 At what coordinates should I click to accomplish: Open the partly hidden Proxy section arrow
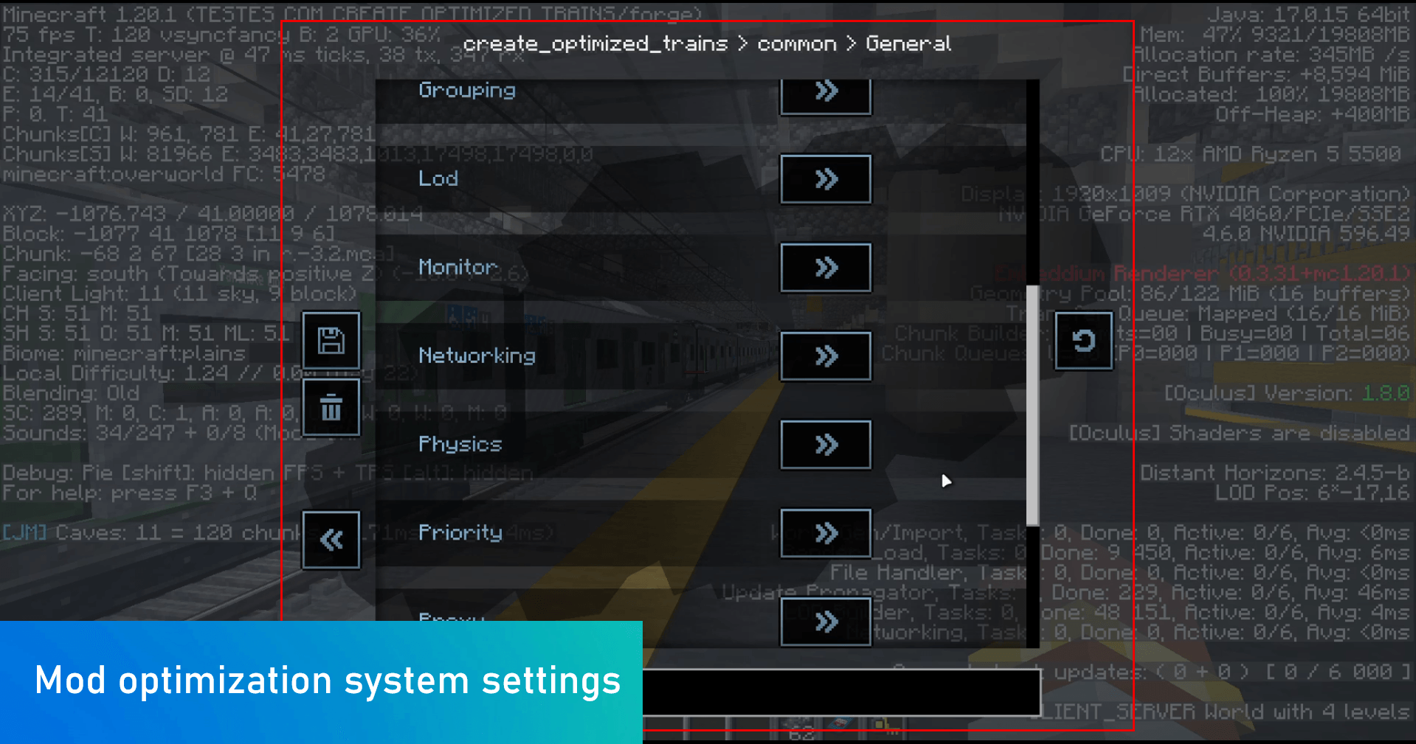[826, 622]
